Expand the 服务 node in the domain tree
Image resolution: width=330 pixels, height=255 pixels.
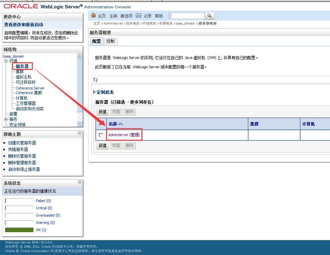[x=6, y=119]
